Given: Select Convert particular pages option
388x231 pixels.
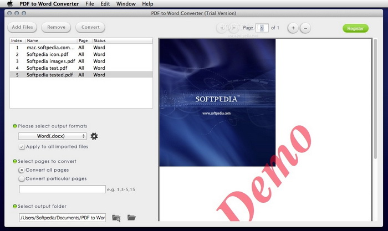Looking at the screenshot, I should tap(22, 178).
